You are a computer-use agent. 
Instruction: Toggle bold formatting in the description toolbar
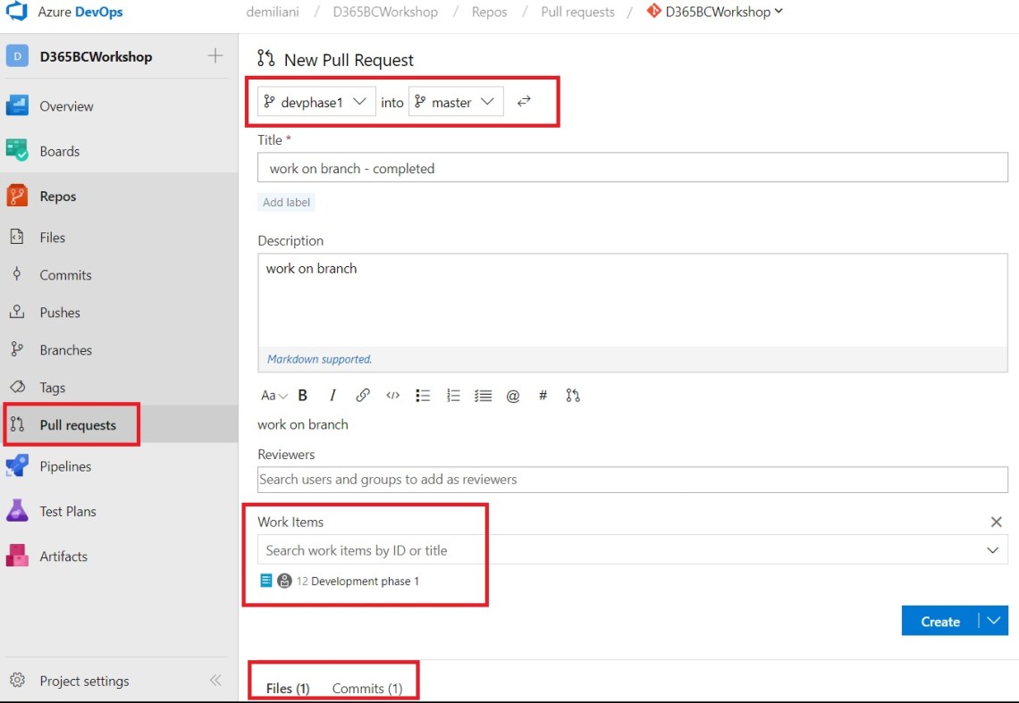[x=302, y=395]
